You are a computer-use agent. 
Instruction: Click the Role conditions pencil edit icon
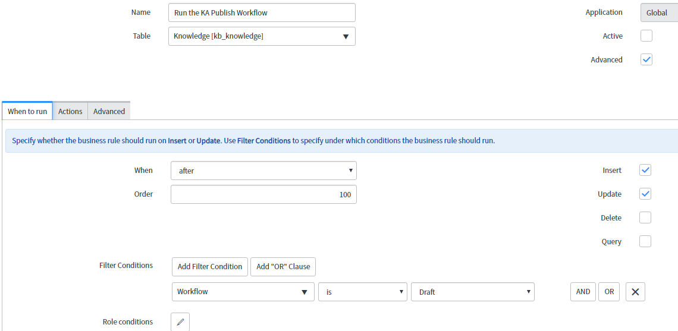[x=180, y=322]
